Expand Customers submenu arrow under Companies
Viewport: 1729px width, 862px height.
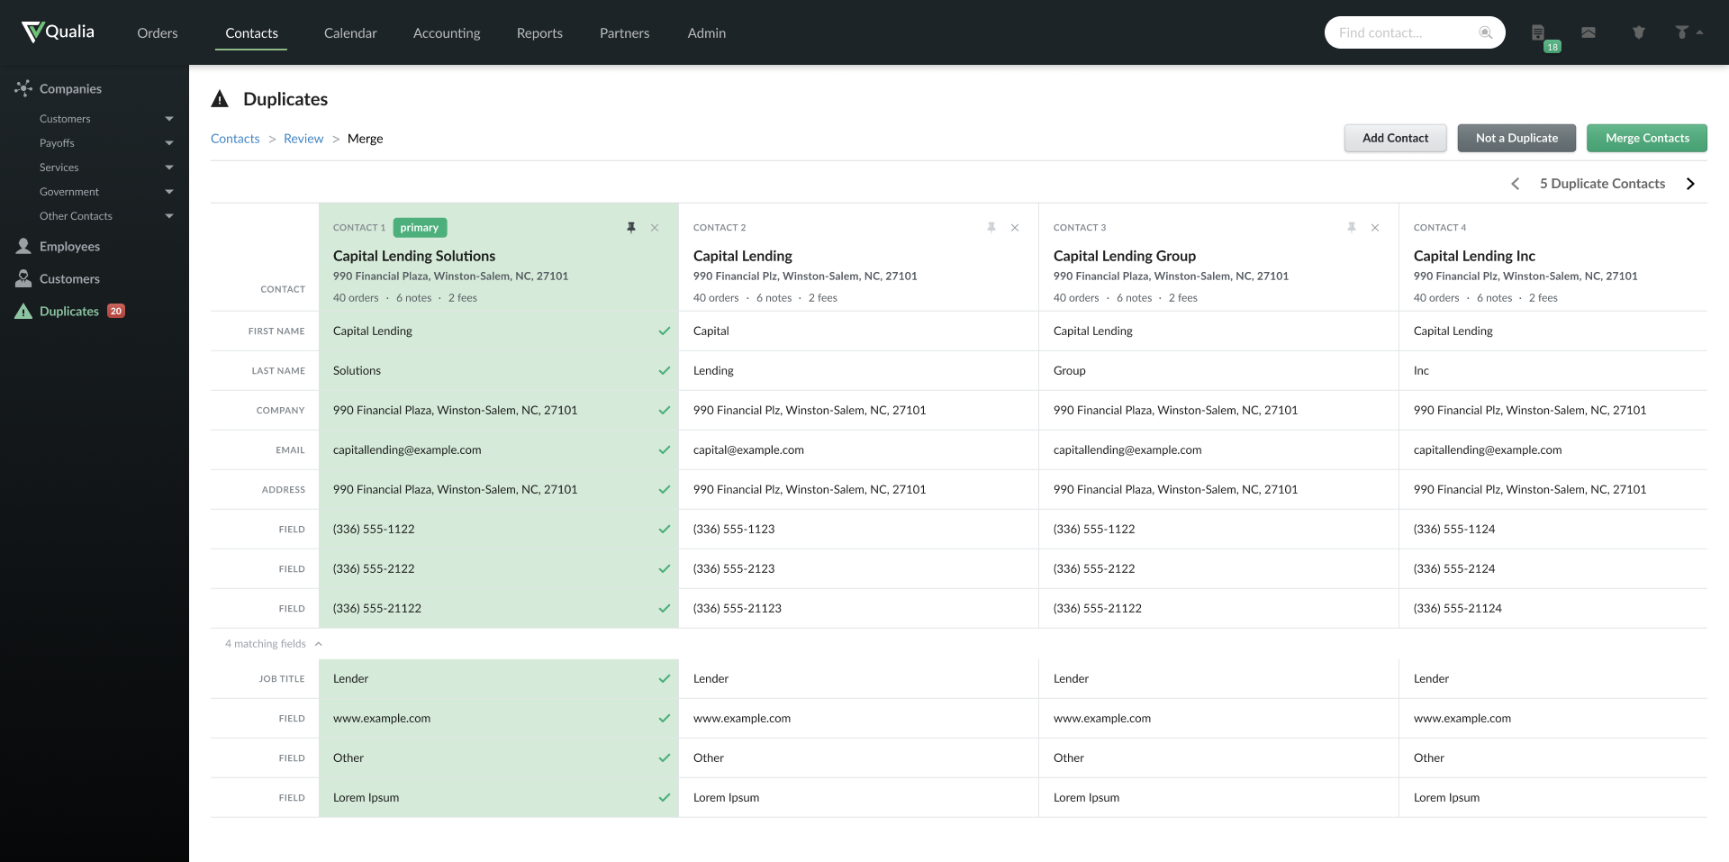click(x=169, y=119)
